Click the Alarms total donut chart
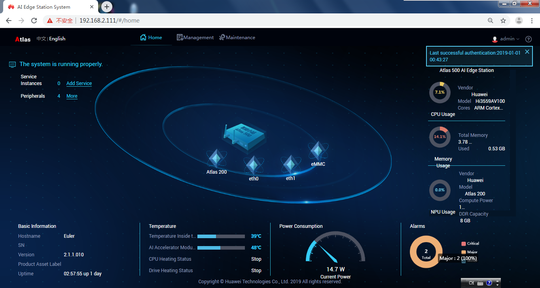The width and height of the screenshot is (540, 288). (426, 252)
